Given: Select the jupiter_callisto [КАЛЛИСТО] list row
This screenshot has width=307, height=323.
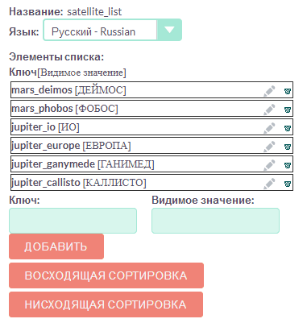Looking at the screenshot, I should pos(151,183).
